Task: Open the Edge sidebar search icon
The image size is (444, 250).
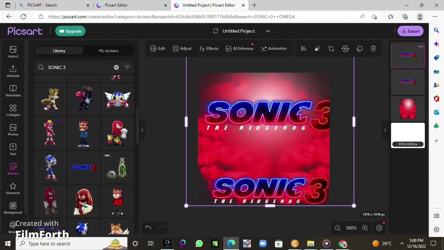Action: coord(436,31)
